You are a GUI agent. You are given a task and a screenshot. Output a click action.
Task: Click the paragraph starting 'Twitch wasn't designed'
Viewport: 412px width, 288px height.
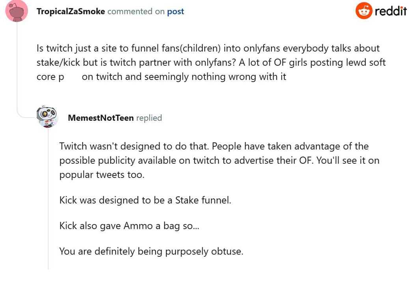[214, 146]
